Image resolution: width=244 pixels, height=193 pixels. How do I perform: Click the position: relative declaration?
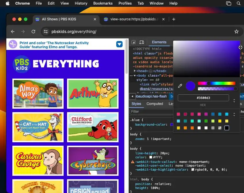click(153, 184)
